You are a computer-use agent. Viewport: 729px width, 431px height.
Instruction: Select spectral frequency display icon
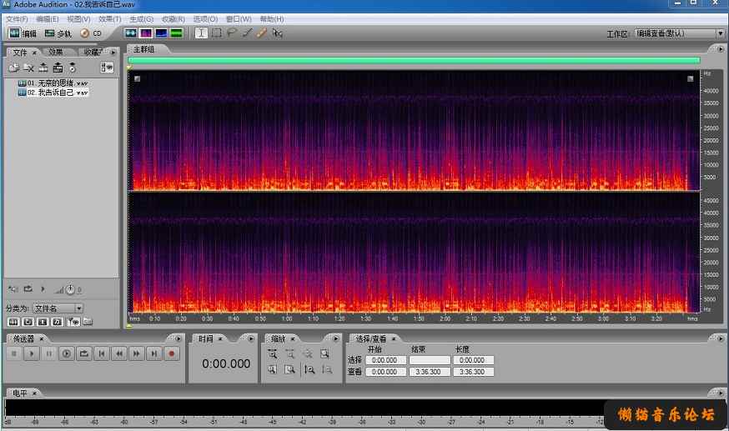tap(146, 33)
